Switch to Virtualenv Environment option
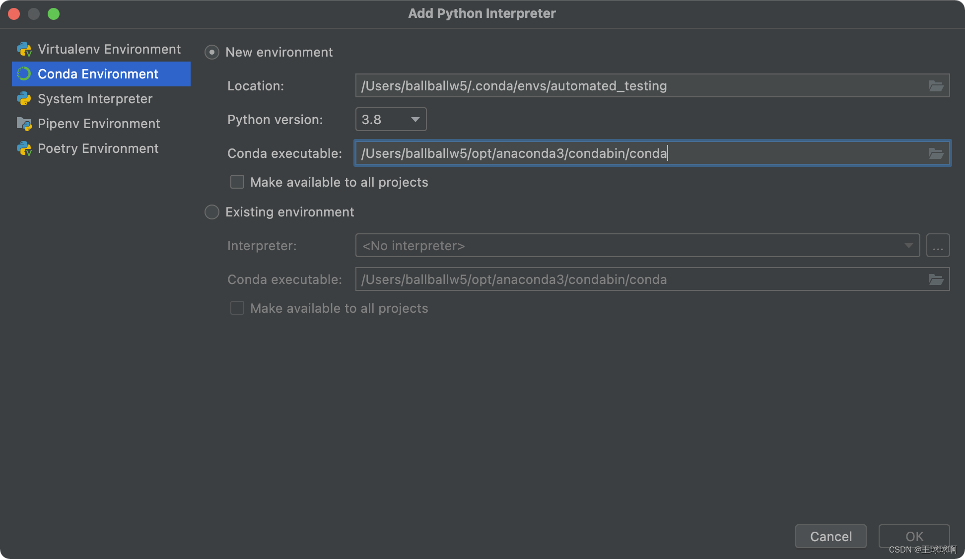 109,49
